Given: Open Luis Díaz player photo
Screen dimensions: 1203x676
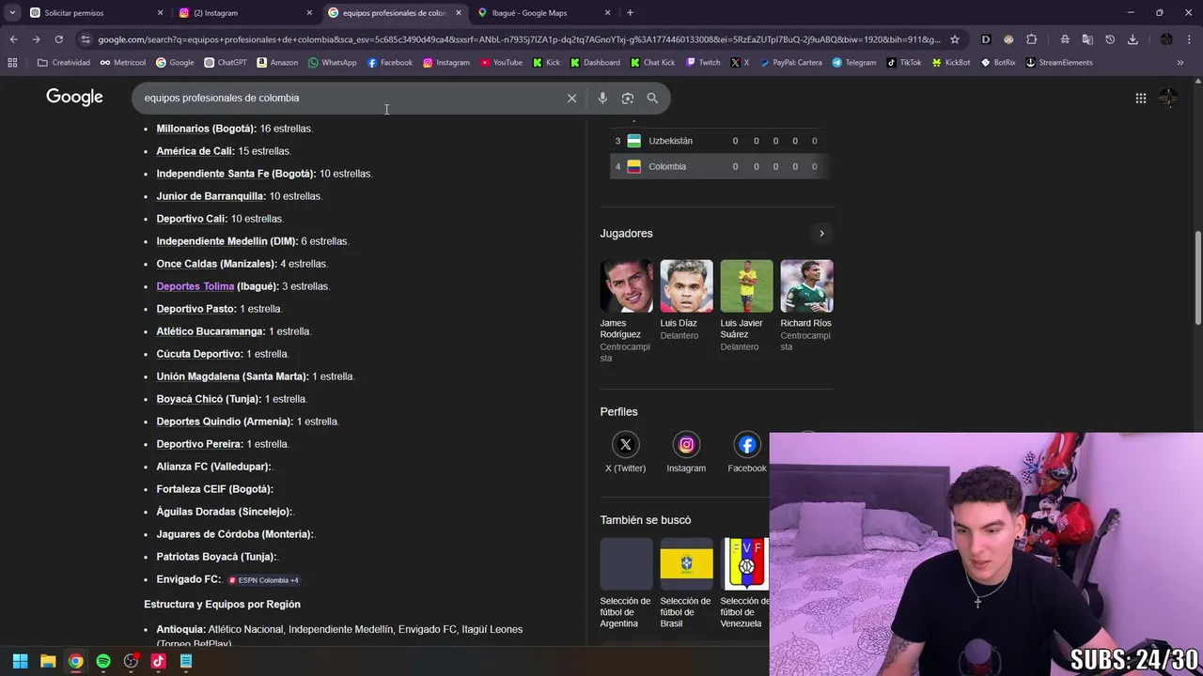Looking at the screenshot, I should pos(687,286).
